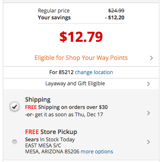Open more options for pickup stores
Viewport: 164px width, 162px height.
point(97,152)
